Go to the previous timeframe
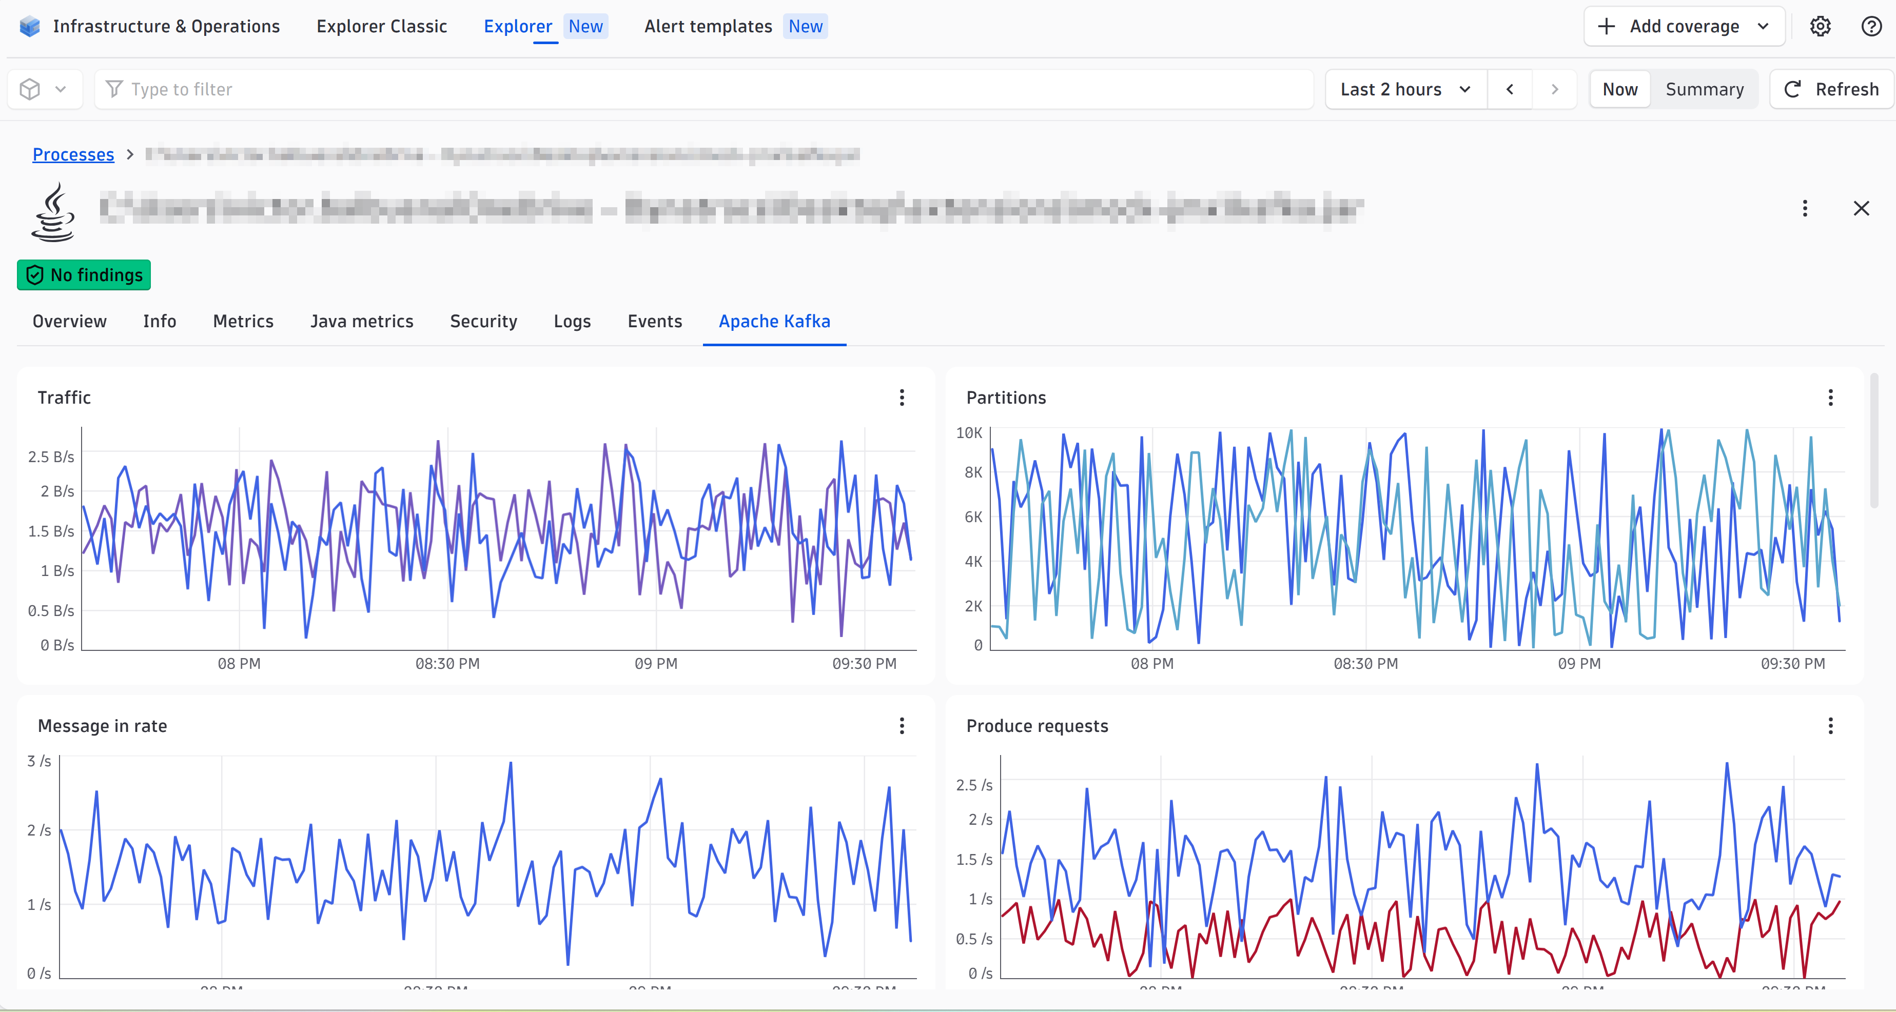The width and height of the screenshot is (1896, 1012). coord(1510,89)
